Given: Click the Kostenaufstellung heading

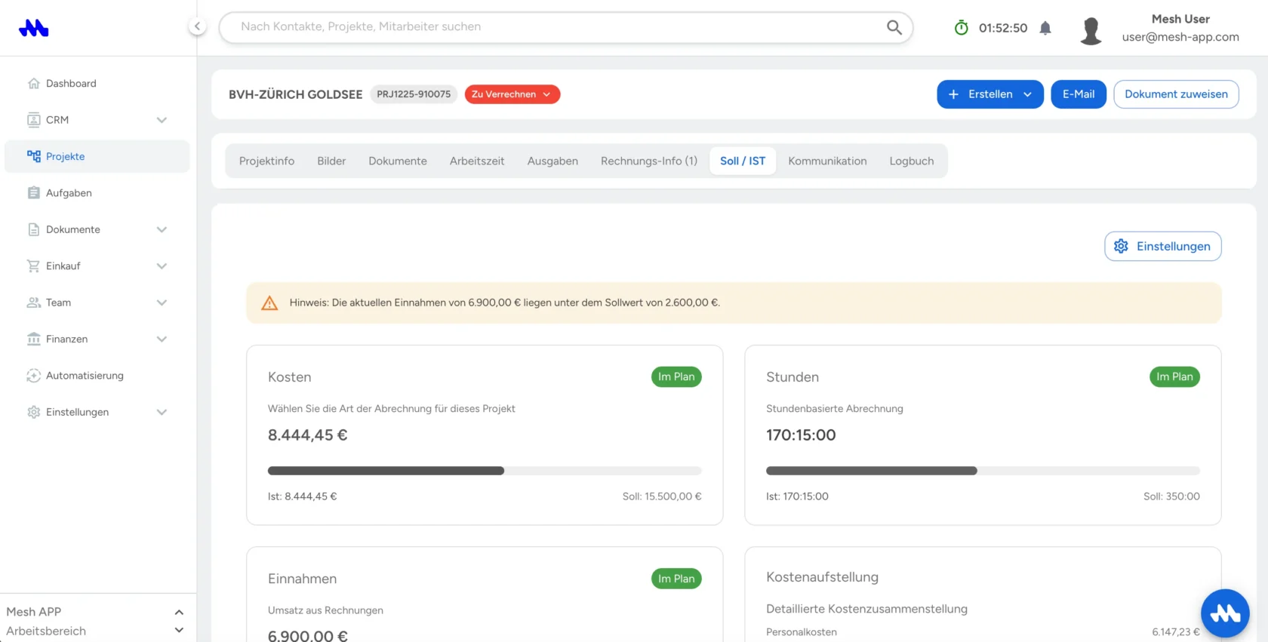Looking at the screenshot, I should pos(822,577).
